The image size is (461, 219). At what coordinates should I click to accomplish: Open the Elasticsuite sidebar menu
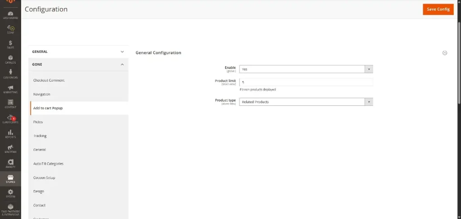point(10,119)
